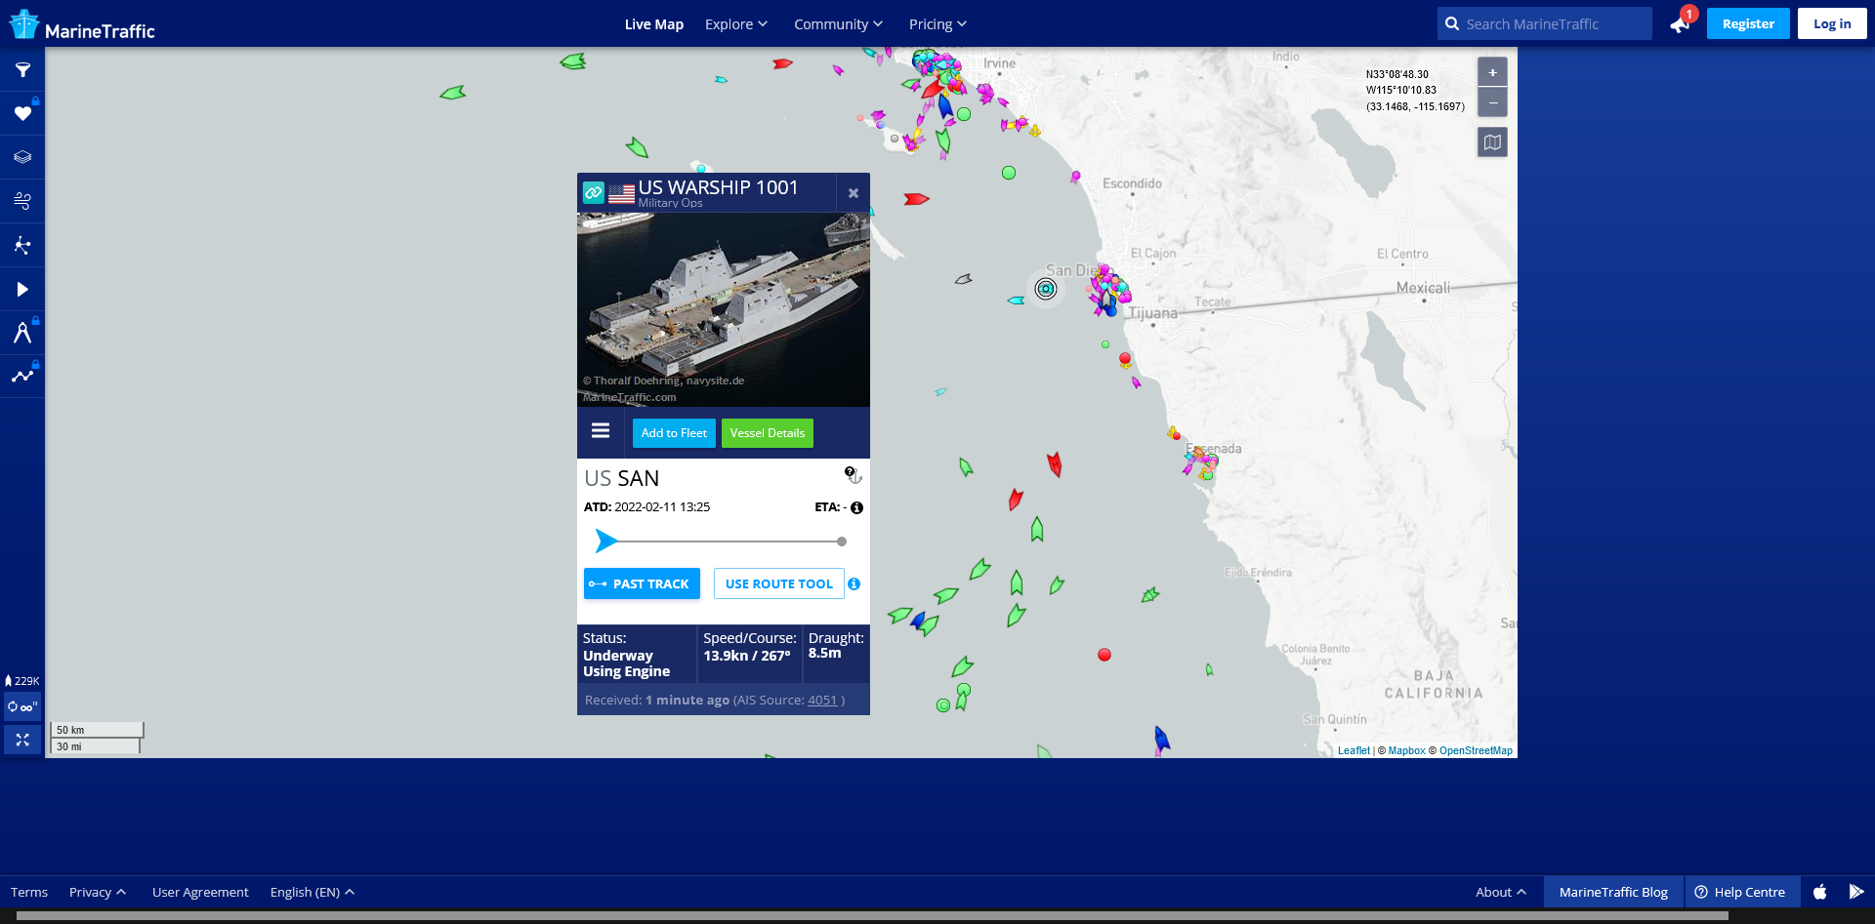Open the OpenStreetMap attribution link
Screen dimensions: 1875x924
pos(1476,750)
